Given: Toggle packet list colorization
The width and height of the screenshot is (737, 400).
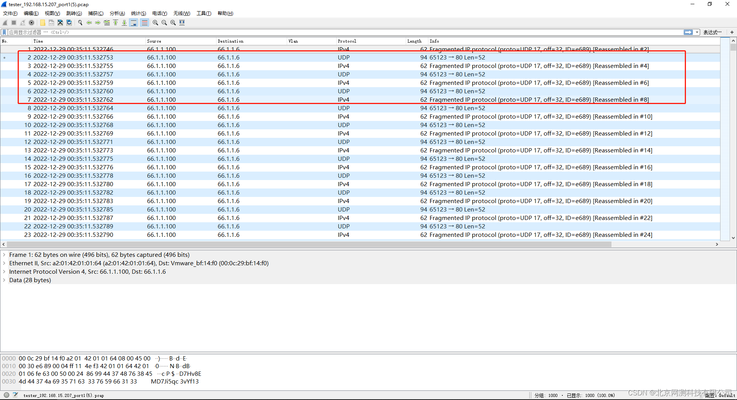Looking at the screenshot, I should [144, 23].
